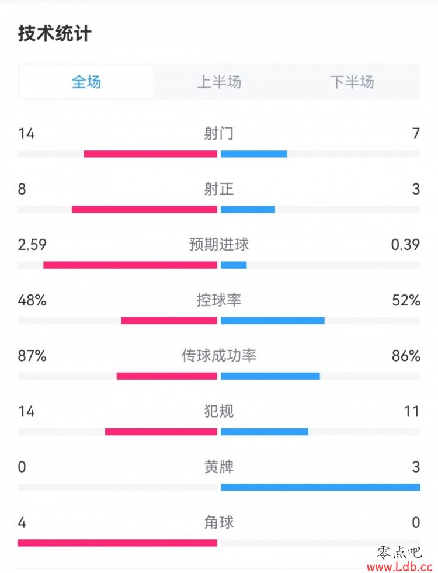Click the 射门 stat label
438x573 pixels.
pos(219,133)
